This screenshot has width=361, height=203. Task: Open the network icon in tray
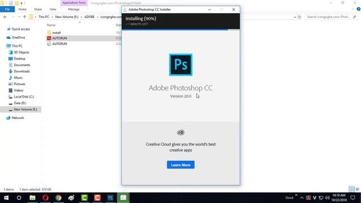click(321, 198)
